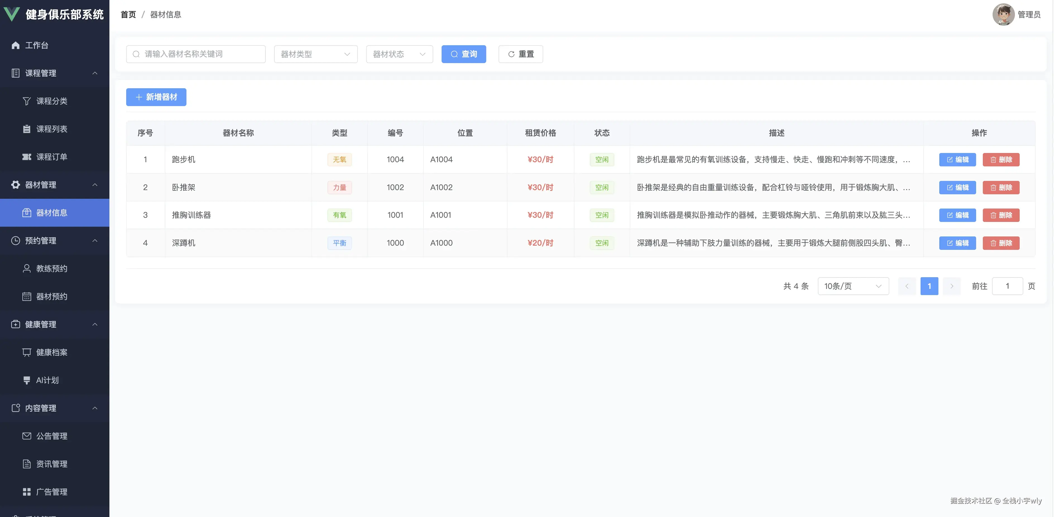Open the 10条/页 page size selector
This screenshot has height=517, width=1054.
(x=853, y=286)
